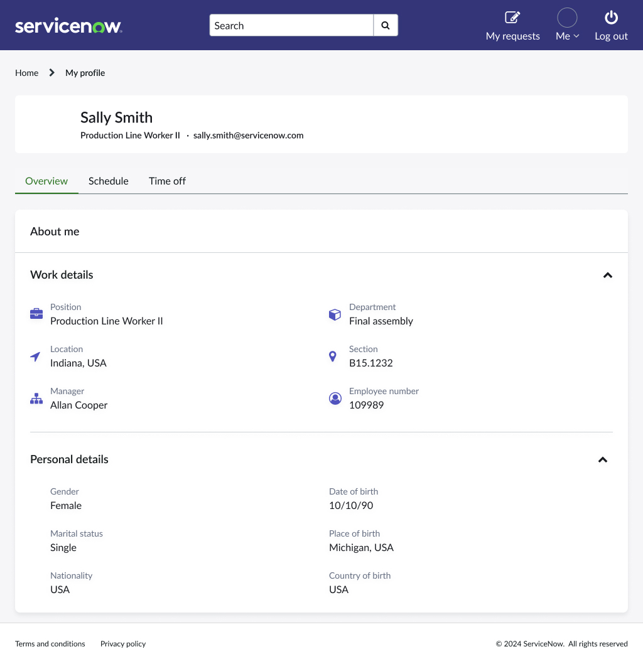Click the Section map pin icon

click(x=333, y=356)
